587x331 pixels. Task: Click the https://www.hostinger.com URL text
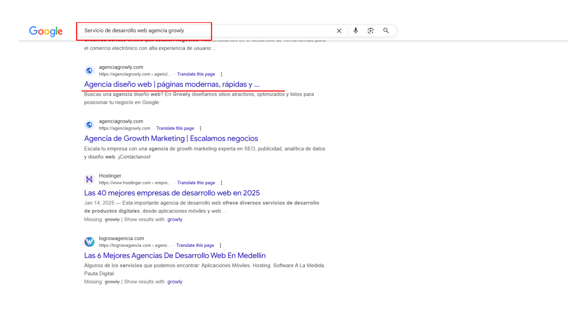(135, 183)
